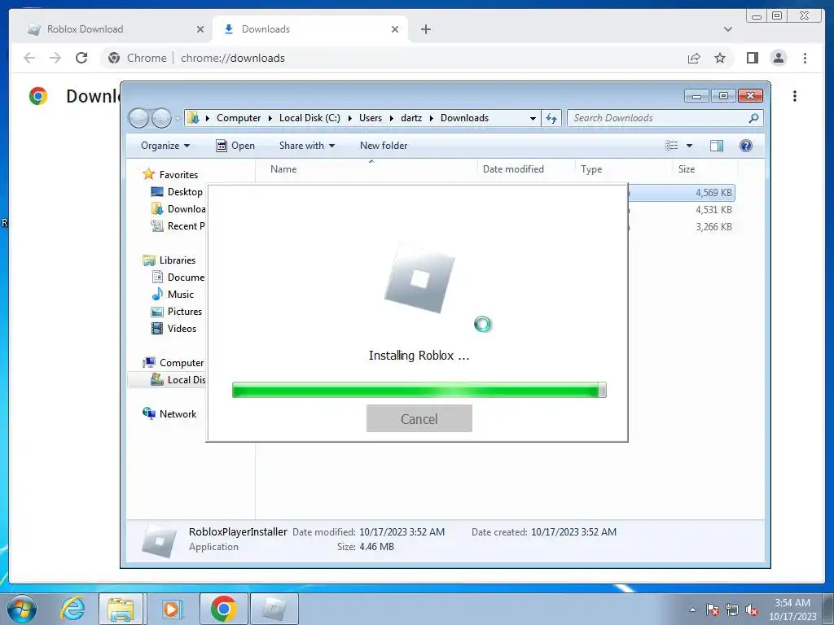Go back in Explorer
Image resolution: width=834 pixels, height=625 pixels.
click(138, 118)
